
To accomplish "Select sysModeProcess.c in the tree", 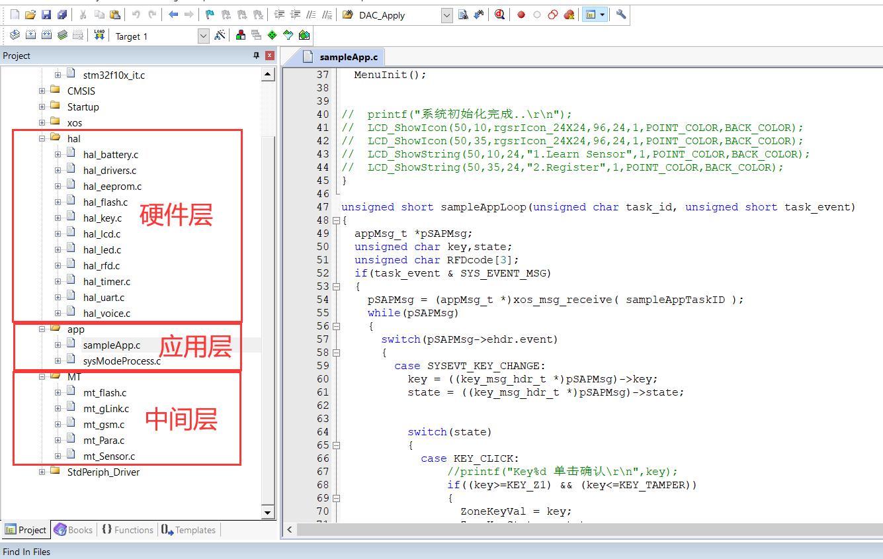I will click(x=122, y=361).
